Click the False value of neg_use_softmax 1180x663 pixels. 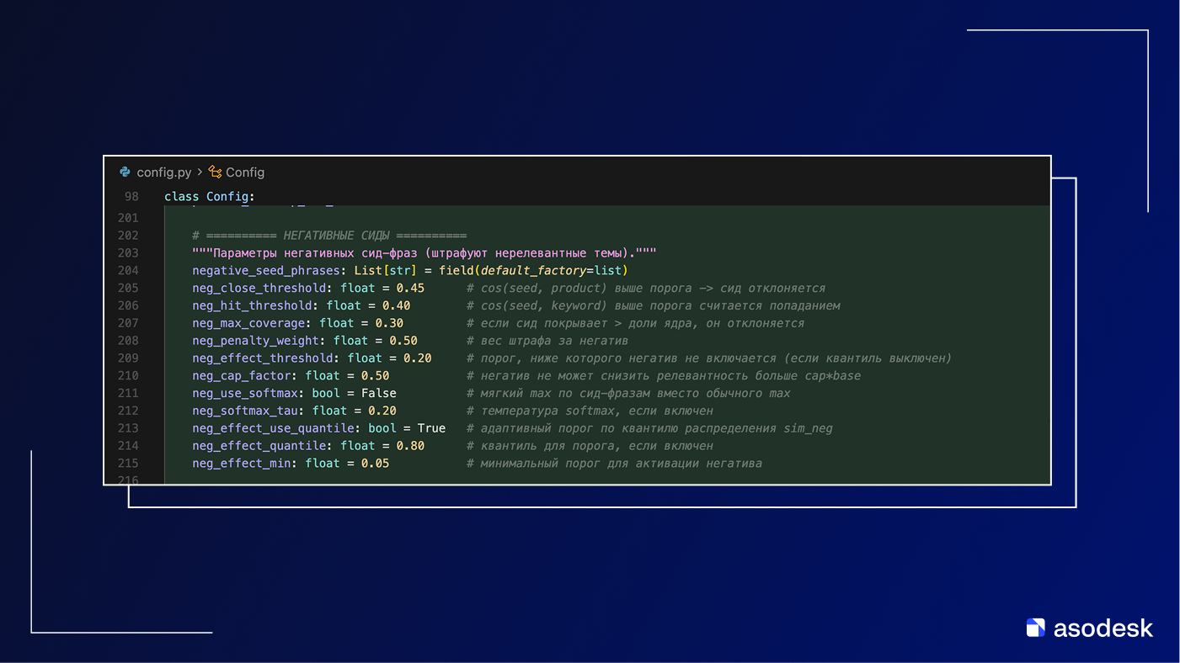click(x=378, y=394)
